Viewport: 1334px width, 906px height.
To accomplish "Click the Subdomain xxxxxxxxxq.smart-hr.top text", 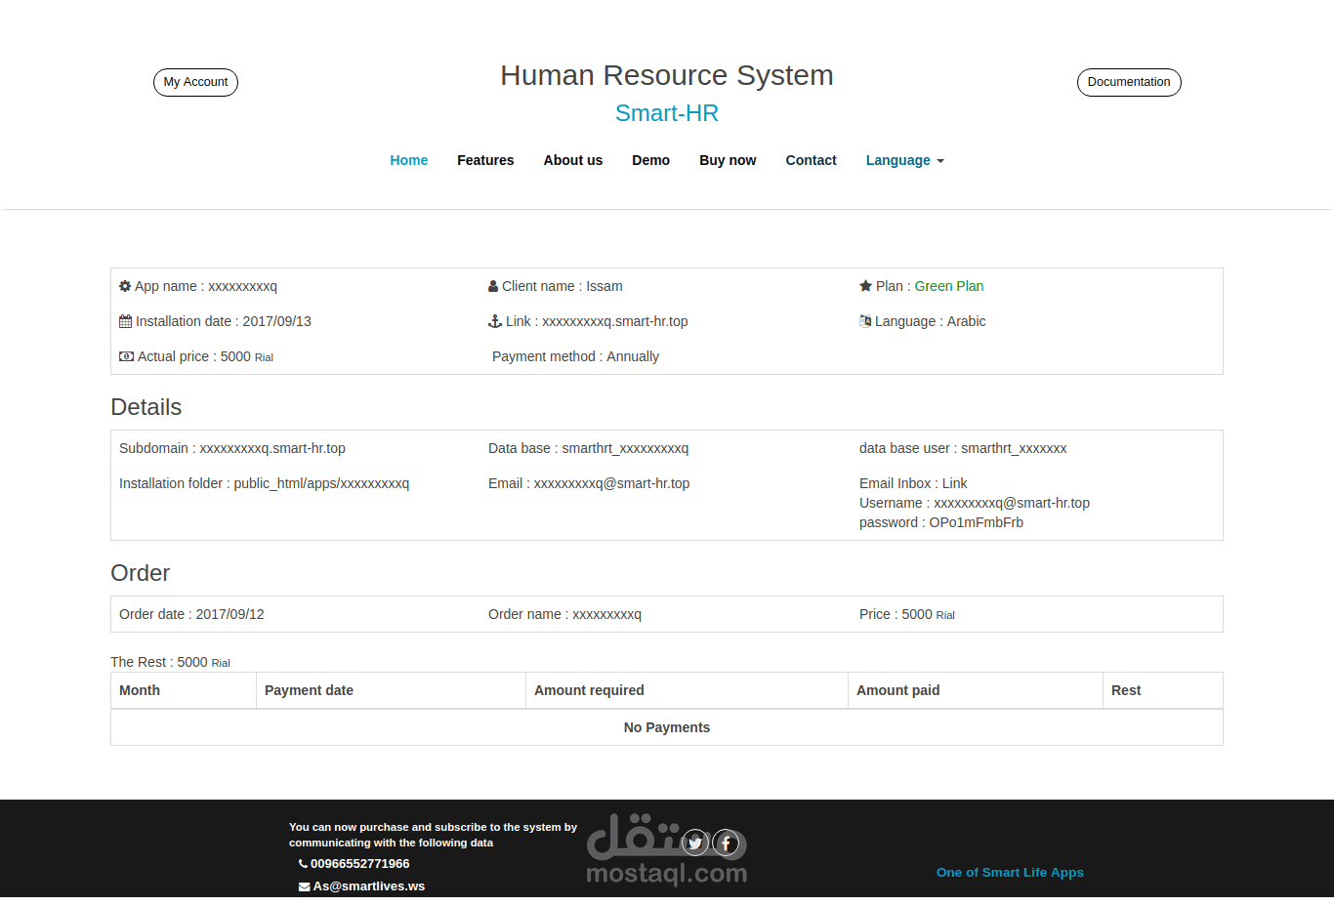I will click(232, 448).
